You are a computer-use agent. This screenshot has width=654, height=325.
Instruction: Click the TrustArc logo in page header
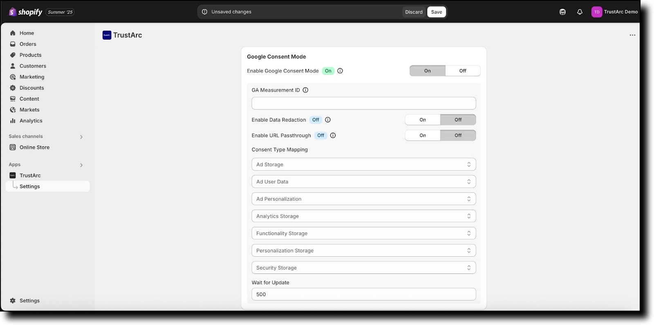pyautogui.click(x=107, y=35)
